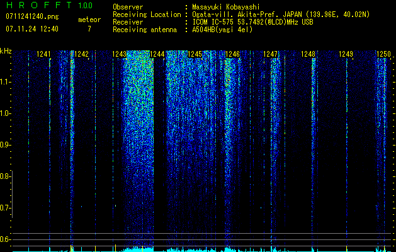Click the 0.6 kHz axis label
396x252 pixels.
tap(4, 239)
